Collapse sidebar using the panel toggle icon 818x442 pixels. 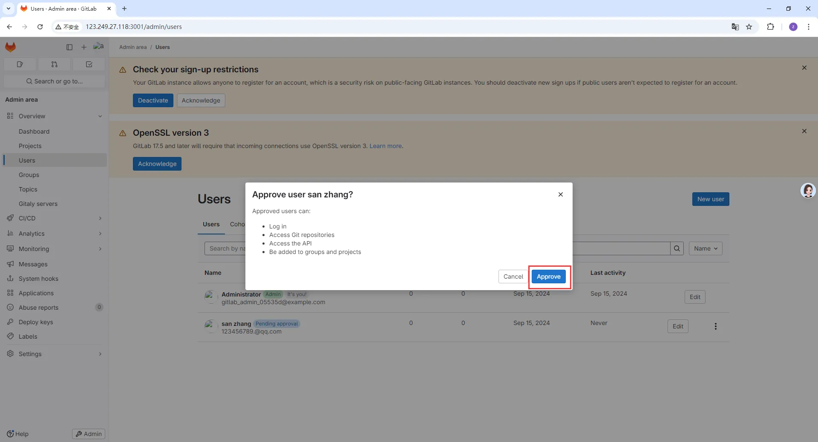pyautogui.click(x=69, y=47)
